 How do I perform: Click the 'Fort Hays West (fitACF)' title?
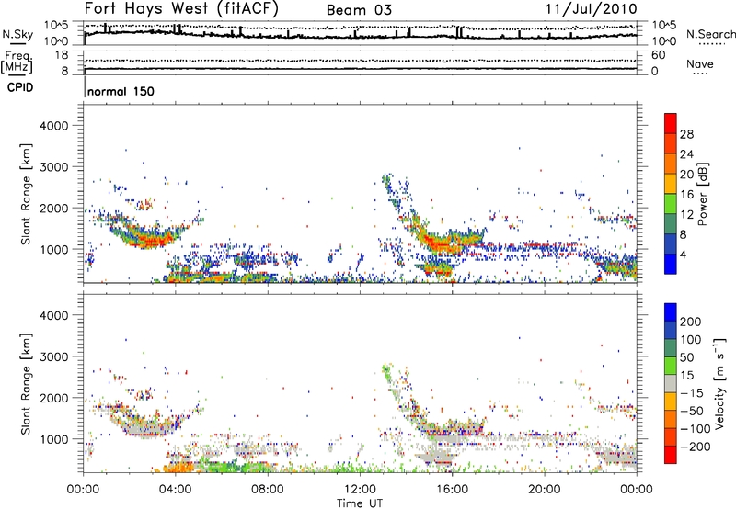[181, 8]
